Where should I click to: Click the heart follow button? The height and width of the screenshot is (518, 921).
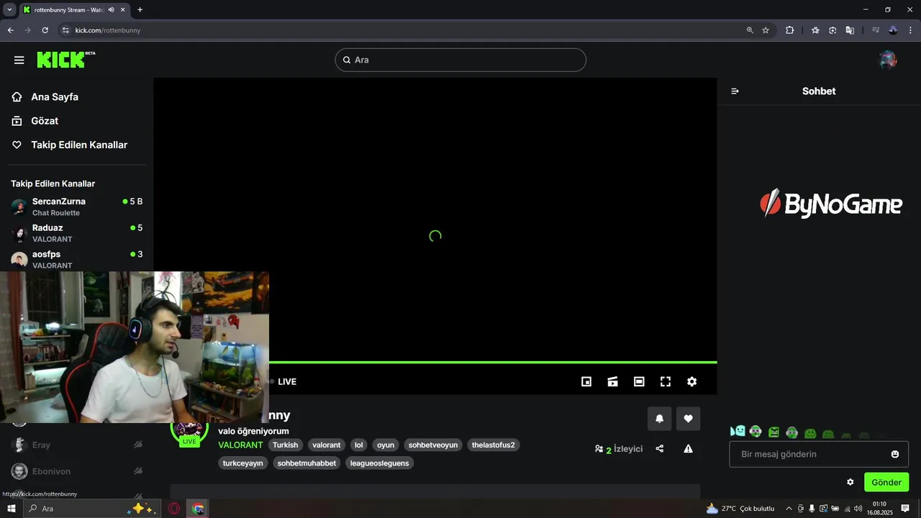pos(688,419)
